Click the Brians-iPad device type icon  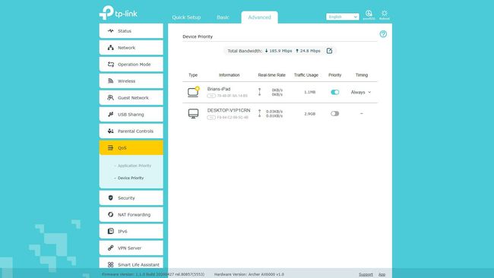pos(194,92)
